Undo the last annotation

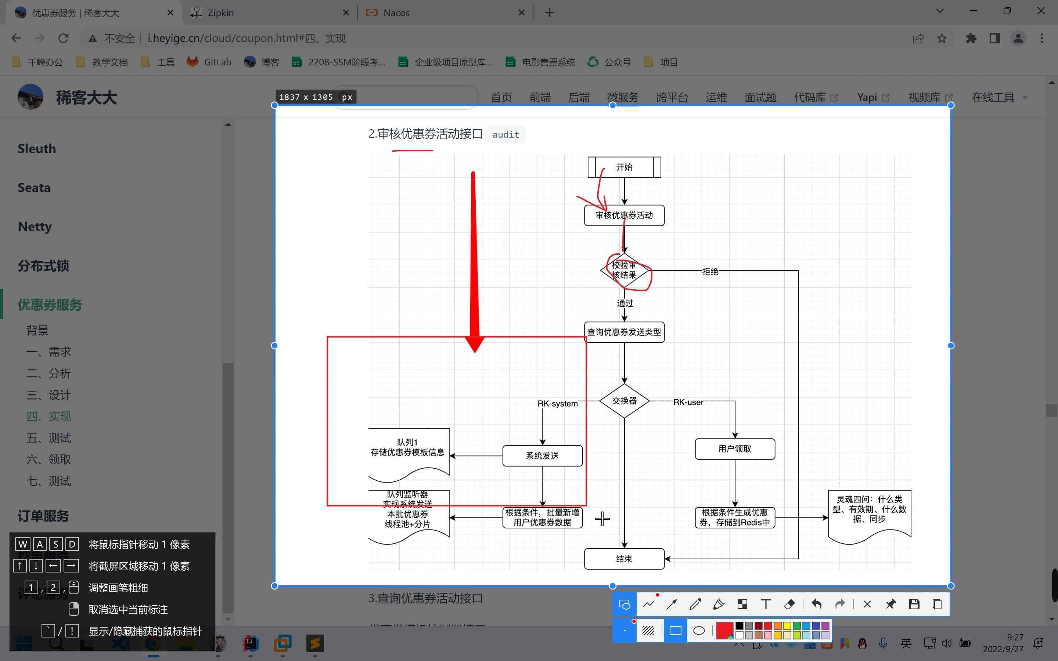point(816,604)
